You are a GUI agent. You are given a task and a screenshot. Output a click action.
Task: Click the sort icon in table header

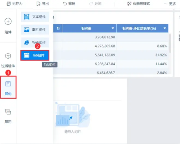[x=58, y=28]
